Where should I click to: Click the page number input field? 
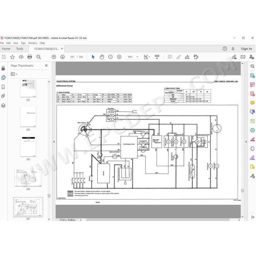tap(72, 57)
